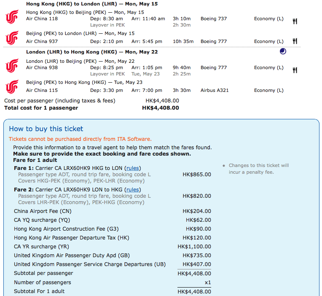The height and width of the screenshot is (296, 322).
Task: Click the ITA Software purchase warning text
Action: [80, 139]
